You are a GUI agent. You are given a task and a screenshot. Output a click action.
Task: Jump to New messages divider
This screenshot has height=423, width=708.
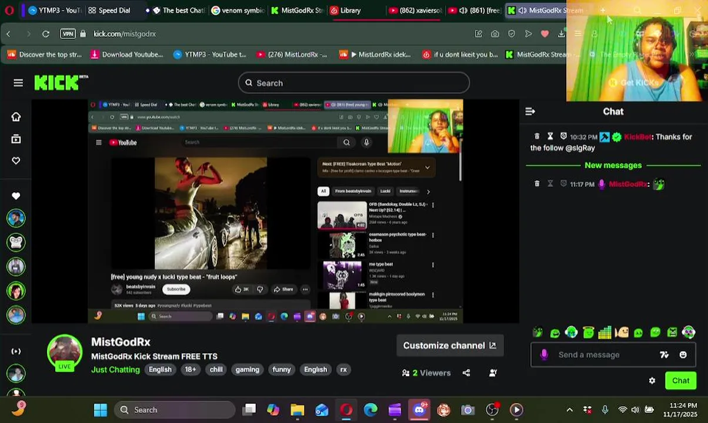pos(613,165)
